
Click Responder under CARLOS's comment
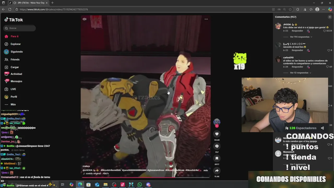point(297,50)
